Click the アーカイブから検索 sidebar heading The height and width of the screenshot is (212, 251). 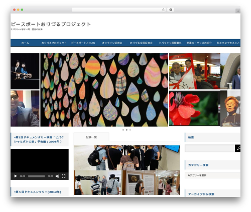[x=201, y=194]
